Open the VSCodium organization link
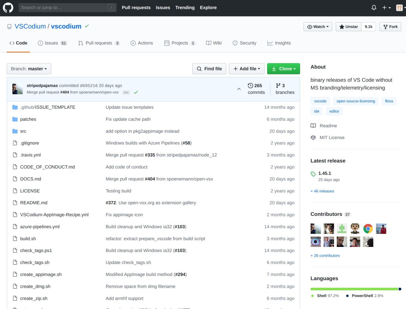 (30, 26)
